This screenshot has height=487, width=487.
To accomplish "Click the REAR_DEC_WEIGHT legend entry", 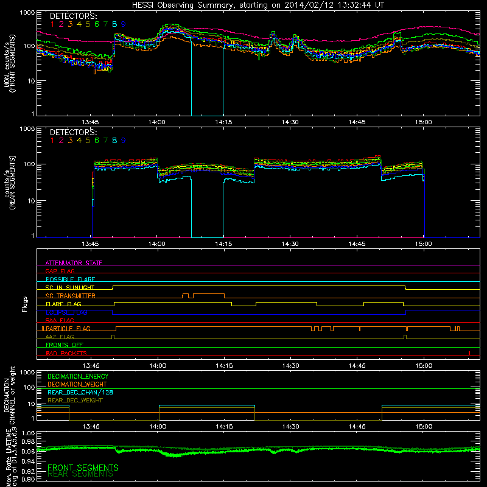I will tap(75, 401).
